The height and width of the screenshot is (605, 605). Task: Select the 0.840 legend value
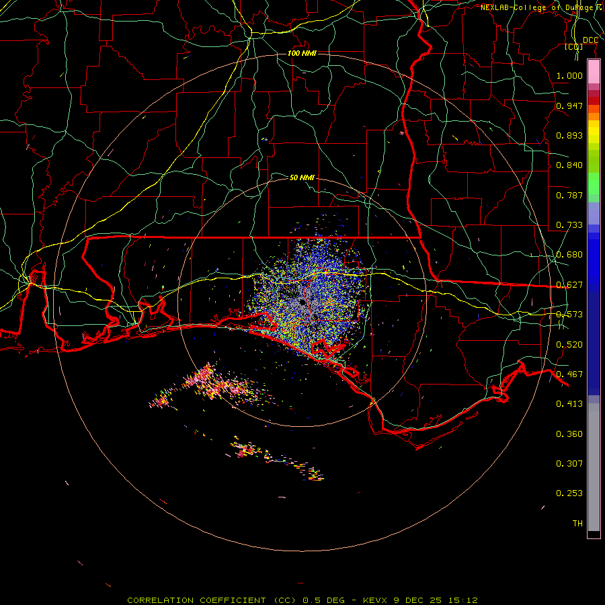(569, 165)
